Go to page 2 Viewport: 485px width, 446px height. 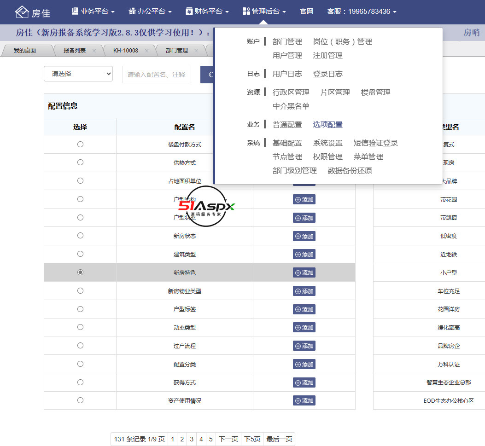pyautogui.click(x=182, y=439)
